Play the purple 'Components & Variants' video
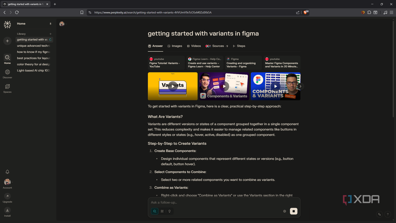The width and height of the screenshot is (396, 223). click(x=224, y=86)
